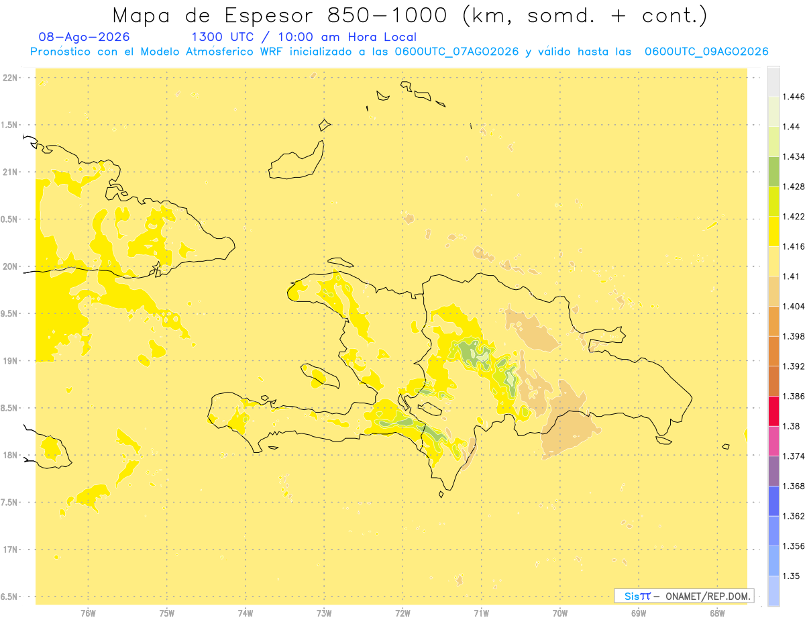
Task: Click the longitude label 69W
Action: (x=639, y=613)
